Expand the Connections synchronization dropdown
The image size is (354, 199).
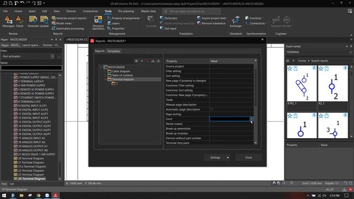[x=267, y=23]
